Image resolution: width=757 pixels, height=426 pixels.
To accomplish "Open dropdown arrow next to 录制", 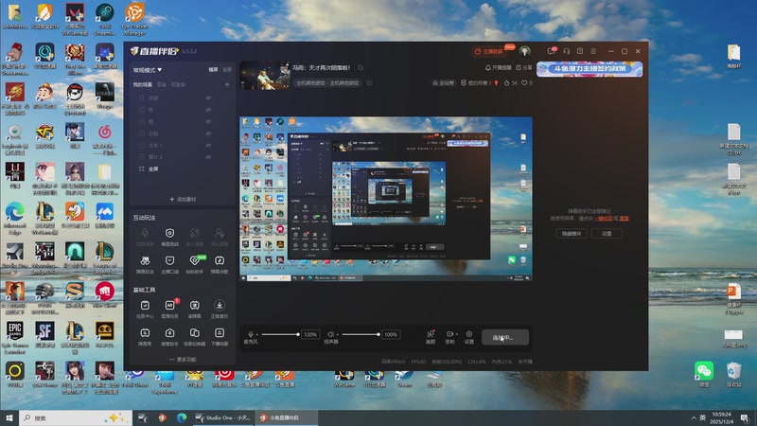I will (x=457, y=334).
